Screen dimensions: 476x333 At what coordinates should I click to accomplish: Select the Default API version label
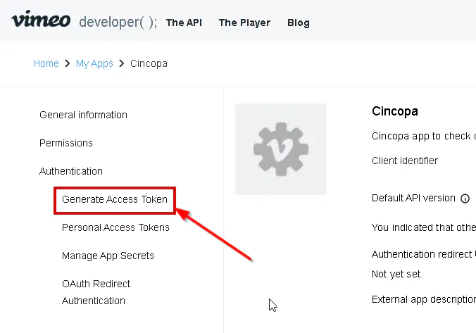(x=413, y=199)
